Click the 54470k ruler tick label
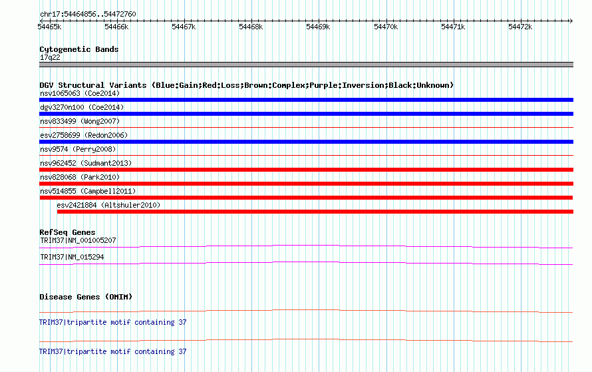 (386, 27)
